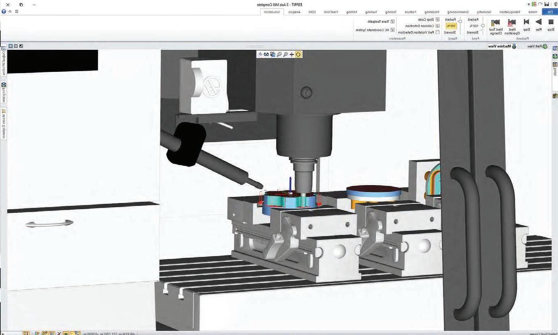This screenshot has height=335, width=558.
Task: Click the blue help question mark icon
Action: click(4, 11)
